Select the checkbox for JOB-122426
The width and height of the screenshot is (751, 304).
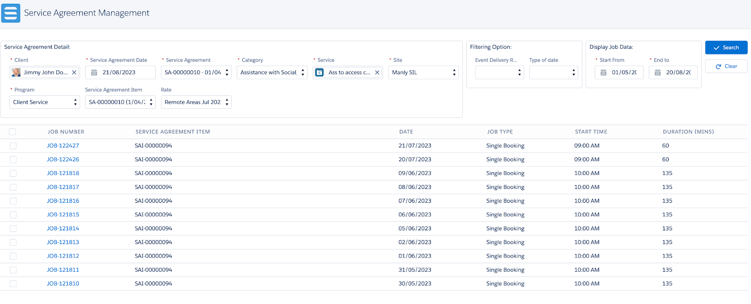(x=13, y=160)
